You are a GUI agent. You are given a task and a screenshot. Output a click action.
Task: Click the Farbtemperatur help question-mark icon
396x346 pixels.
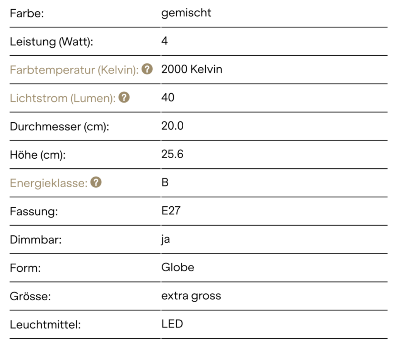click(x=147, y=69)
